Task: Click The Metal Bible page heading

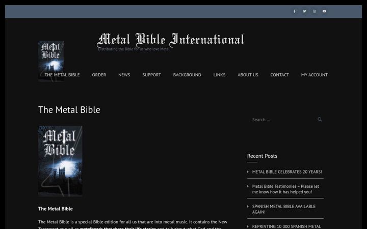Action: click(69, 110)
